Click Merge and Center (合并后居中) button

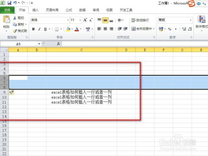[141, 29]
